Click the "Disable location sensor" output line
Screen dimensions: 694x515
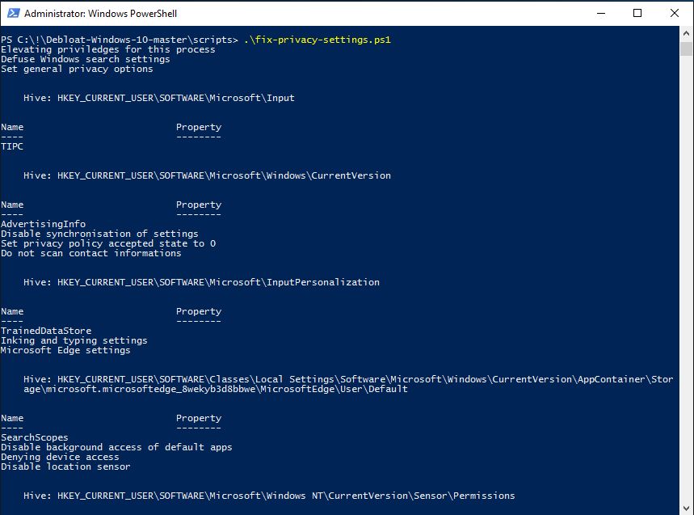[65, 466]
